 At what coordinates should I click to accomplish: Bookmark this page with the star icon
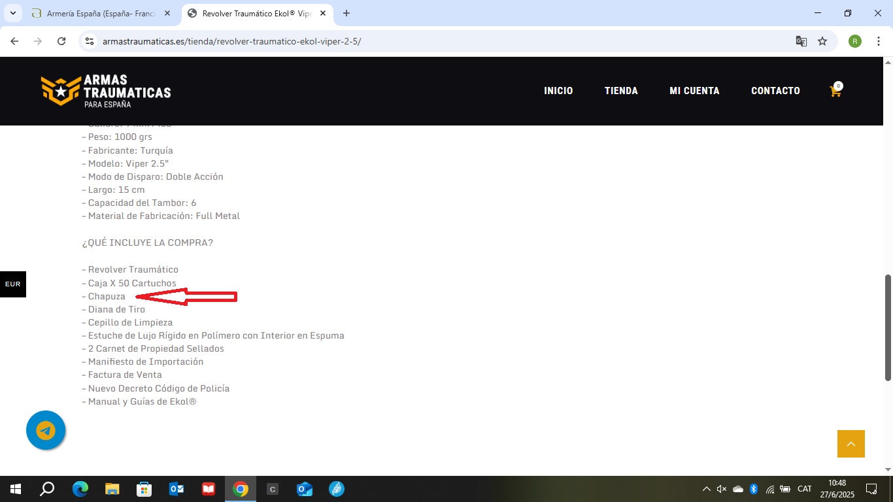(822, 41)
